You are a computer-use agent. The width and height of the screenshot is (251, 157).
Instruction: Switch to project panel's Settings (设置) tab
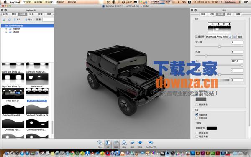coord(238,14)
